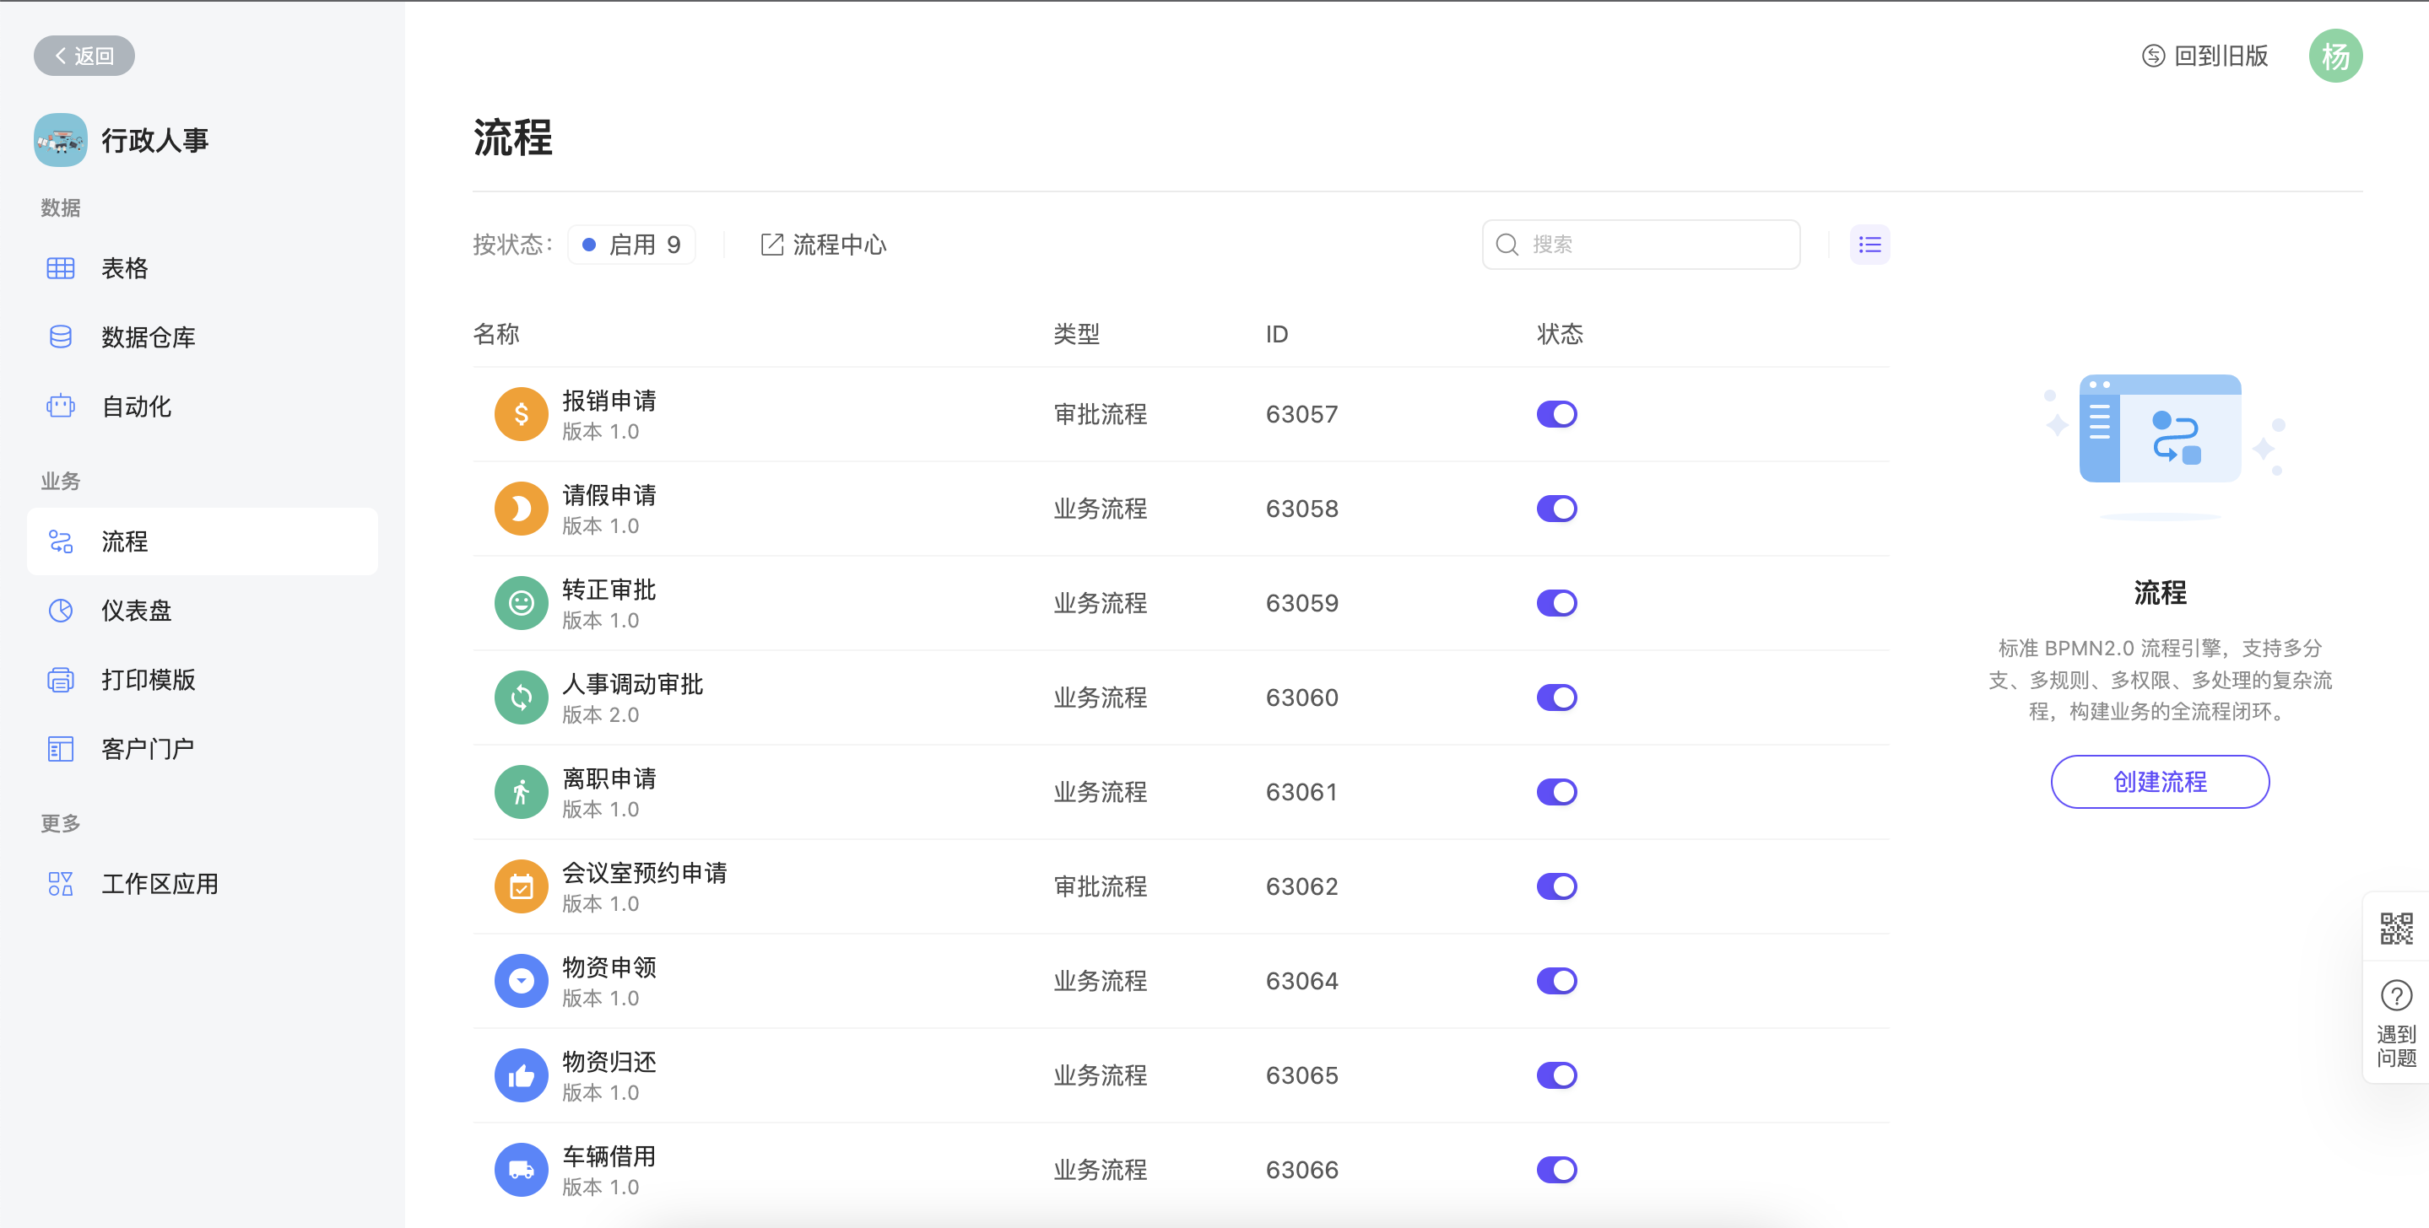Open the 流程中心 link
This screenshot has height=1228, width=2429.
[823, 245]
